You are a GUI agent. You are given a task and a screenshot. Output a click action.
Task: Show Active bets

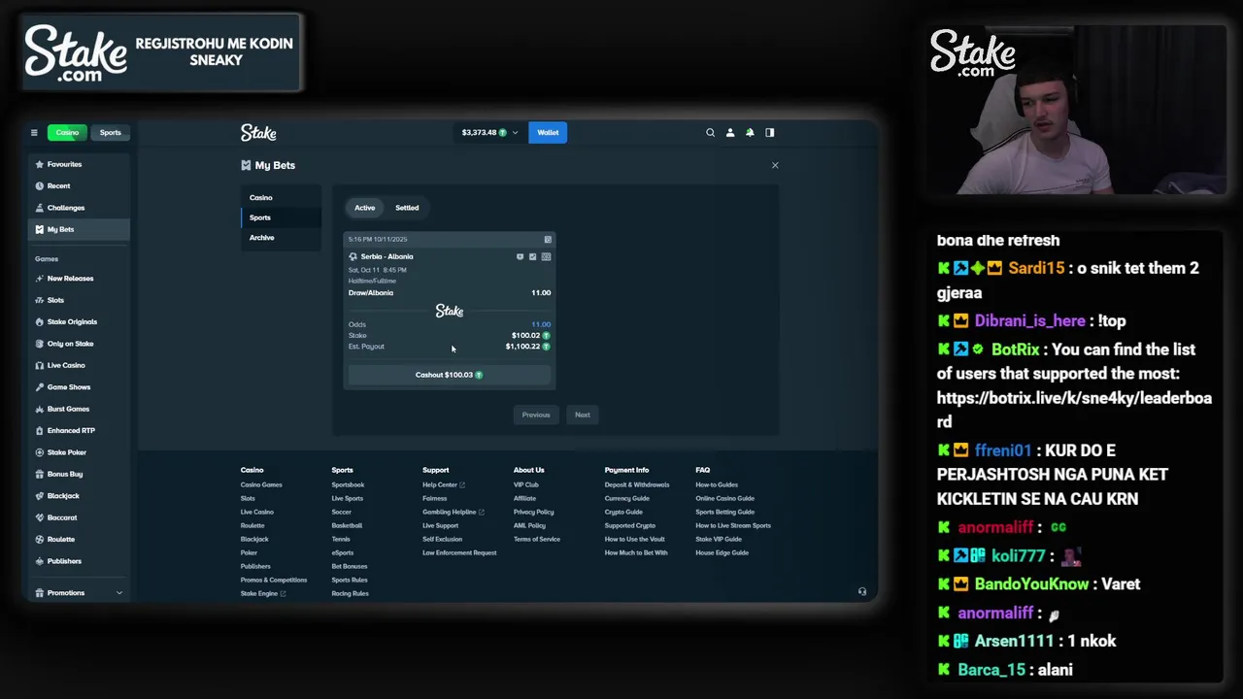364,208
